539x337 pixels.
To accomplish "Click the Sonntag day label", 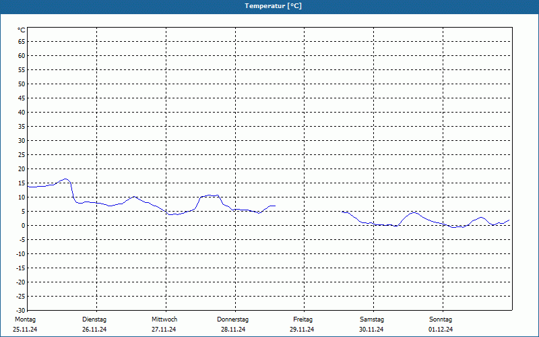I will 441,319.
